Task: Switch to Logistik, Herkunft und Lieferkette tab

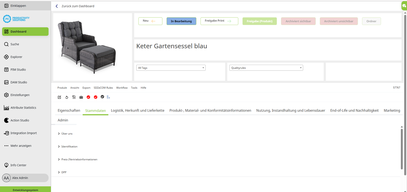Action: pyautogui.click(x=138, y=110)
